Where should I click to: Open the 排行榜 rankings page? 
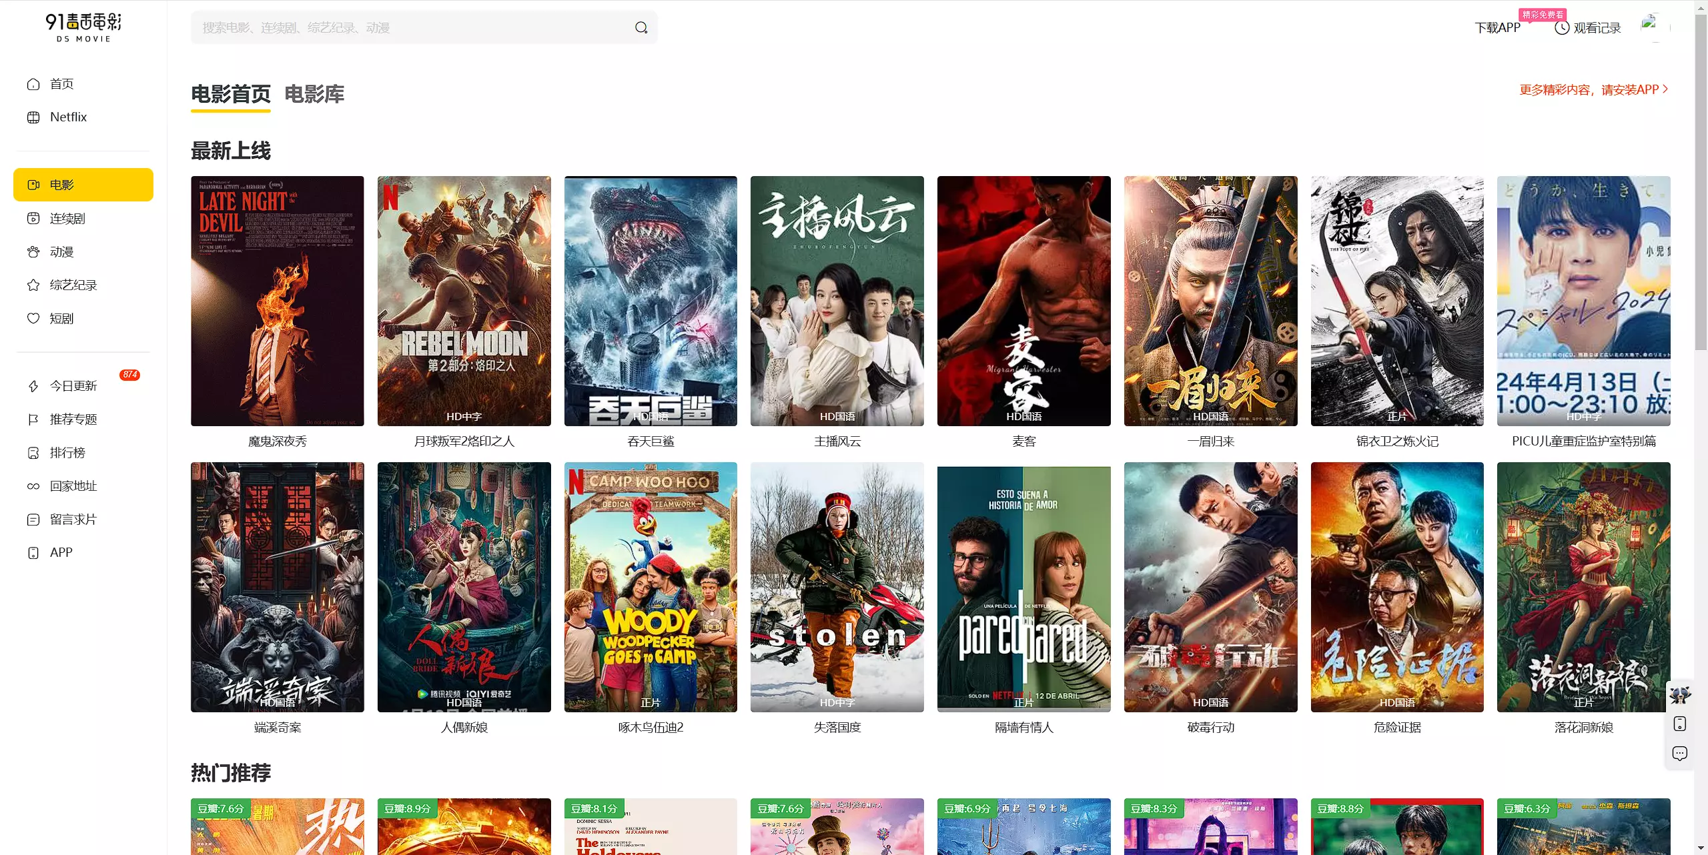click(67, 452)
